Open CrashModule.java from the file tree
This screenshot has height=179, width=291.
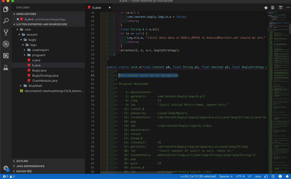[45, 81]
